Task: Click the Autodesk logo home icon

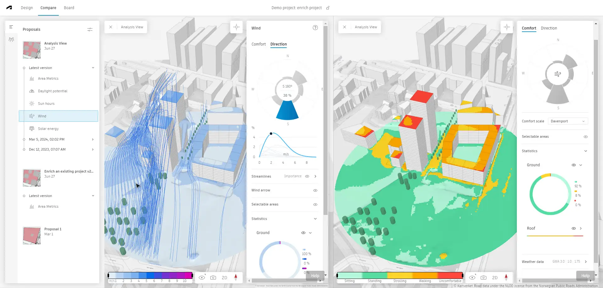Action: point(9,8)
